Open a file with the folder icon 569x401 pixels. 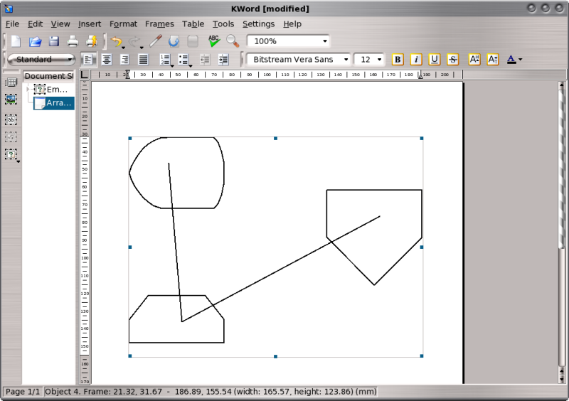35,41
